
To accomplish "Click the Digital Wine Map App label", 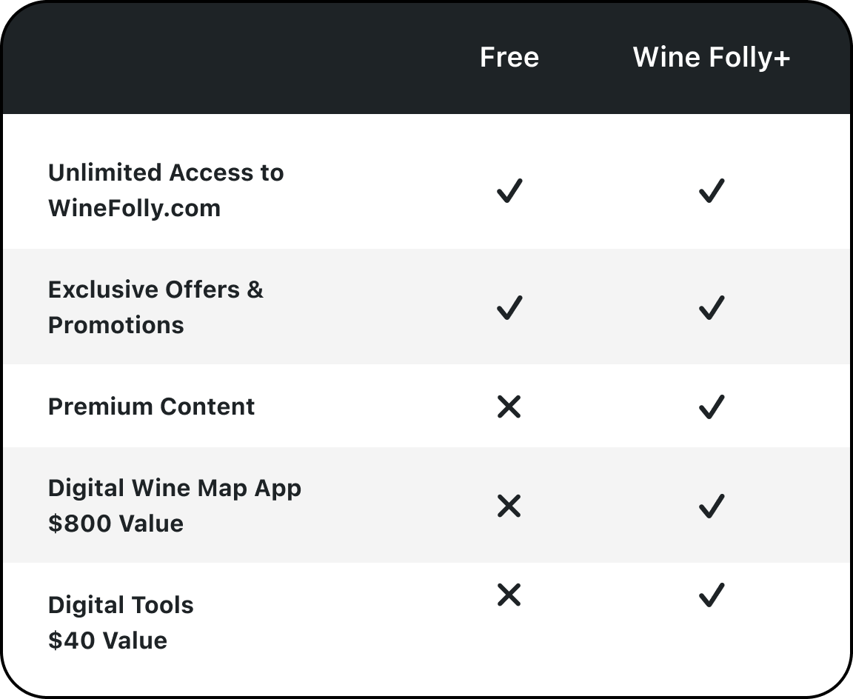I will (175, 488).
